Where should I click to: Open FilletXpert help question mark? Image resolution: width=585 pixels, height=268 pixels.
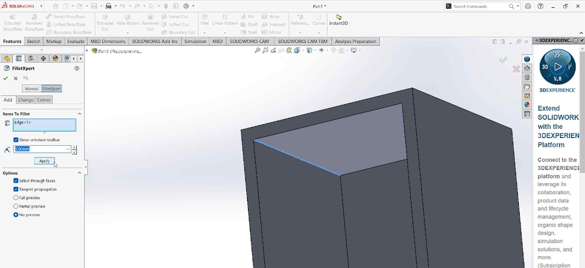(77, 68)
